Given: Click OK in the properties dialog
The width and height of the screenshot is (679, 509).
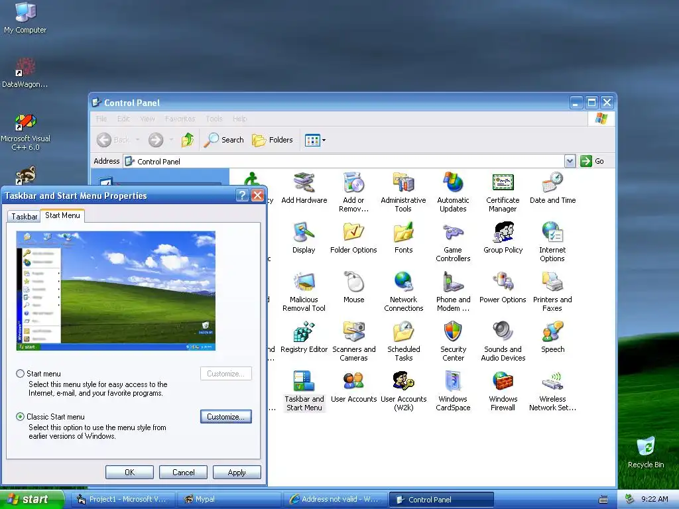Looking at the screenshot, I should tap(129, 472).
